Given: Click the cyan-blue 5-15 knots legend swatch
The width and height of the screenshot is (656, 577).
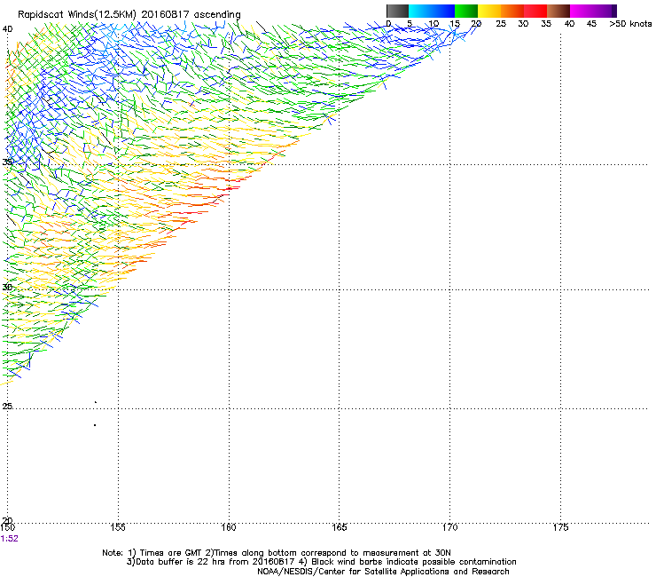Looking at the screenshot, I should tap(432, 11).
